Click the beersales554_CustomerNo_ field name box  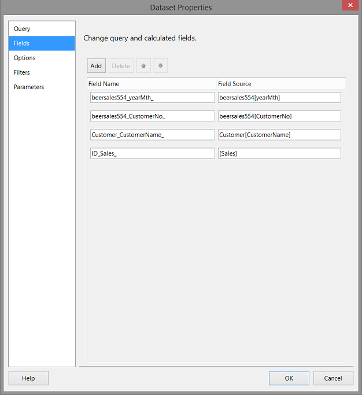click(152, 116)
